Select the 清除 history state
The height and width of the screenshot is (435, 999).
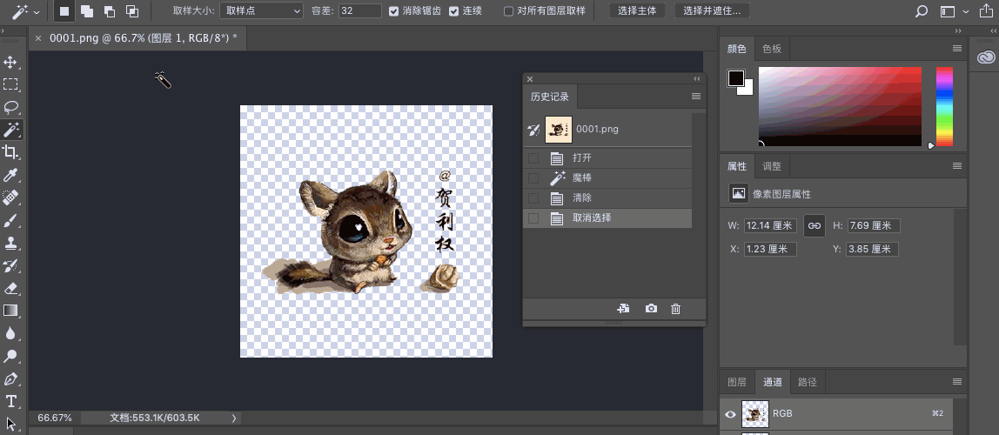(x=607, y=198)
